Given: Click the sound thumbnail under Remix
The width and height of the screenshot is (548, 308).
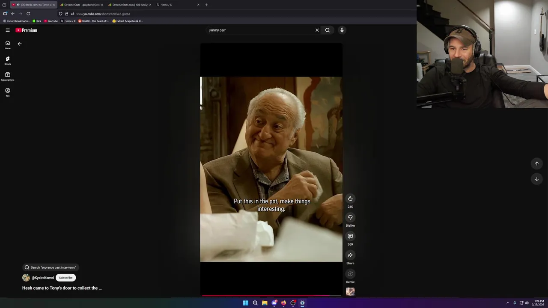Looking at the screenshot, I should (x=350, y=292).
